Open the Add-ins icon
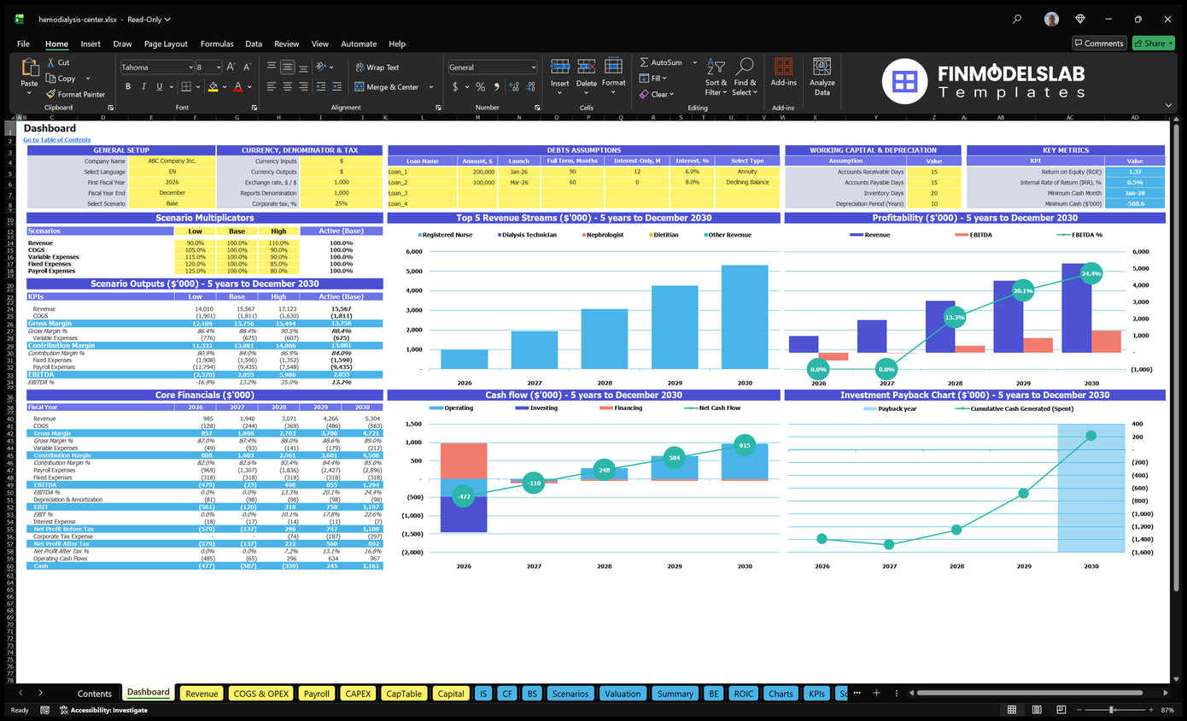This screenshot has width=1187, height=721. 783,67
